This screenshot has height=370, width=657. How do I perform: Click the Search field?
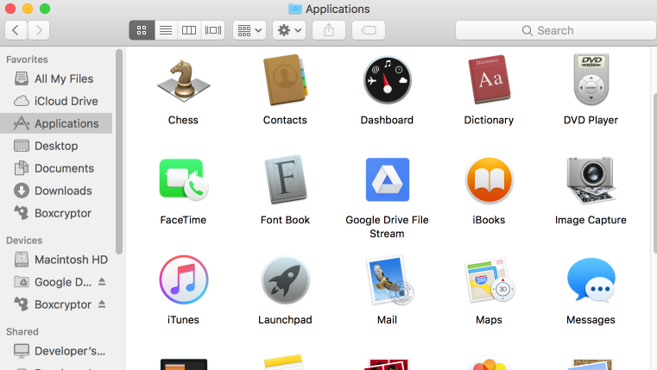556,30
